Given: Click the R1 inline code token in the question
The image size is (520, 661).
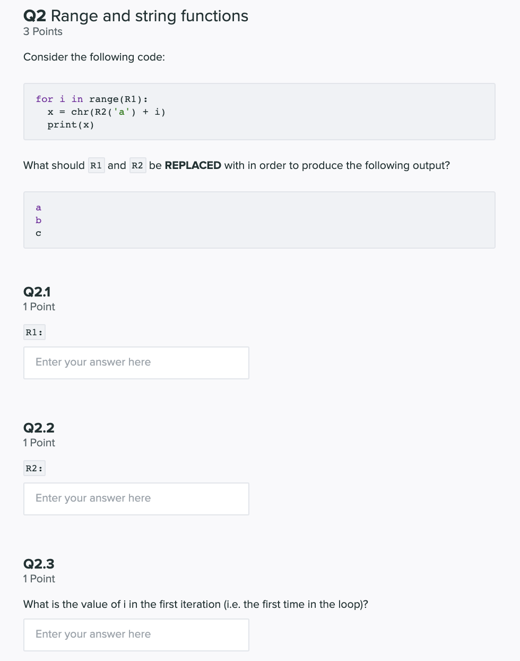Looking at the screenshot, I should [x=96, y=165].
